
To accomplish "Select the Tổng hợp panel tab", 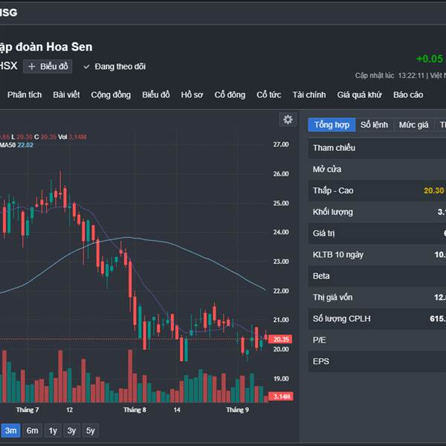I will (332, 125).
